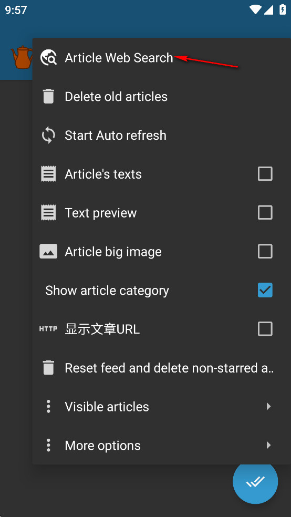The width and height of the screenshot is (291, 517).
Task: Click the Text preview document icon
Action: pos(48,213)
